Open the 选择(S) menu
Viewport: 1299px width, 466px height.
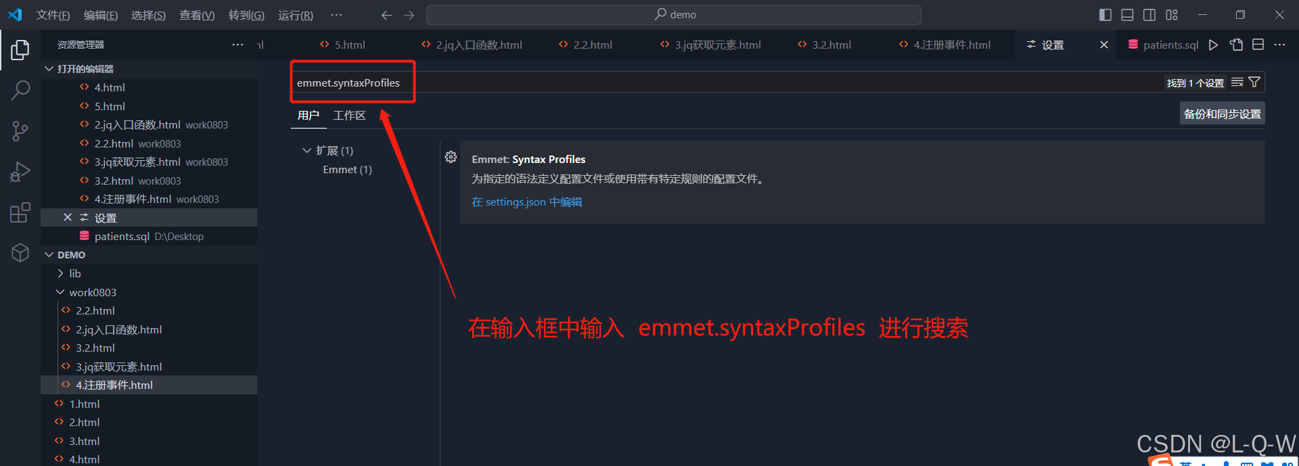pos(148,15)
